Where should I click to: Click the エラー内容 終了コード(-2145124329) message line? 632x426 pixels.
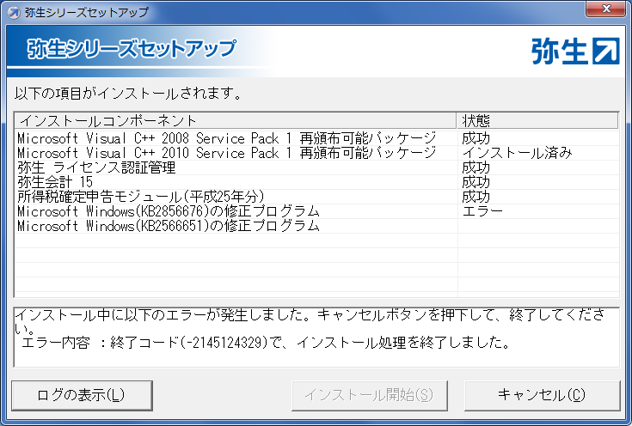pos(266,342)
